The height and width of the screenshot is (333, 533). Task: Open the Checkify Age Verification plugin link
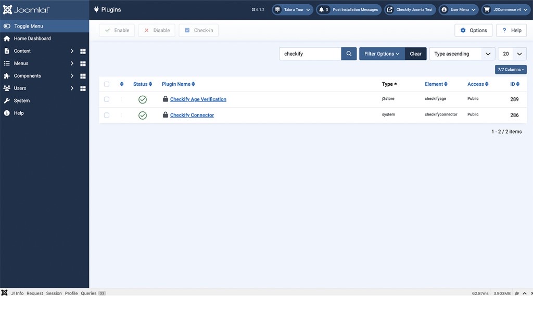(198, 99)
